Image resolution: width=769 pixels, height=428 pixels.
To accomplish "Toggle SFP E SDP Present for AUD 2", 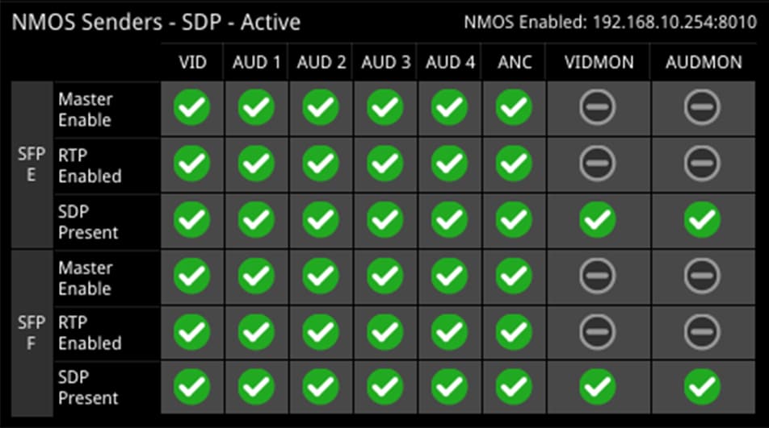I will pos(320,219).
